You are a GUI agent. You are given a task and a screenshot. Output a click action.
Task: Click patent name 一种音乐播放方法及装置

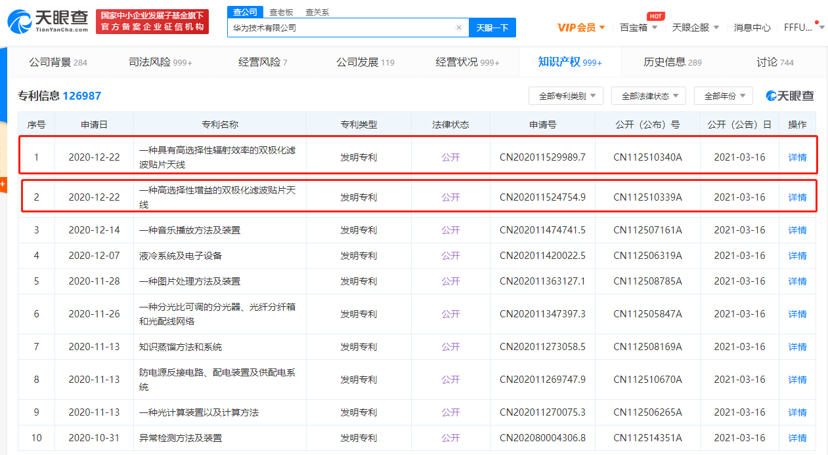click(x=190, y=230)
